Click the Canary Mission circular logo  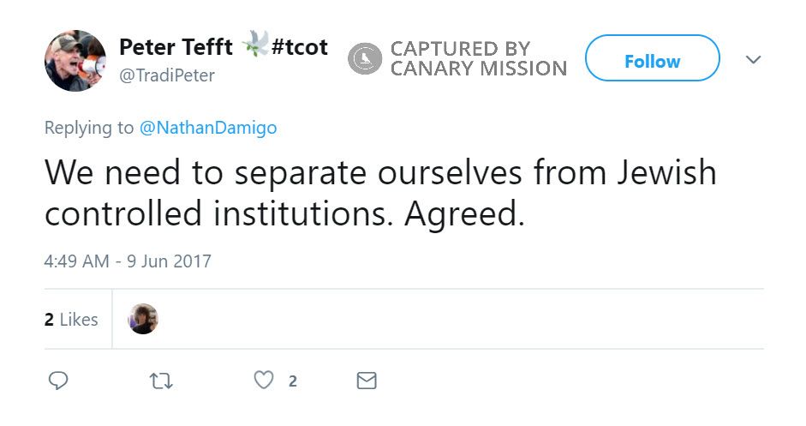(365, 59)
